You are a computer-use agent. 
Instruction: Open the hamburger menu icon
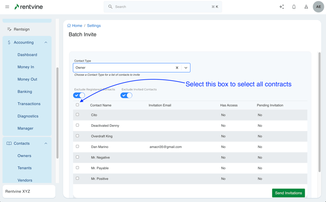point(7,7)
